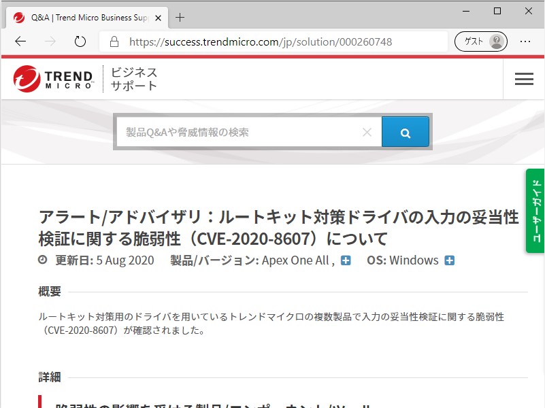
Task: Select the search magnifier icon
Action: tap(406, 132)
